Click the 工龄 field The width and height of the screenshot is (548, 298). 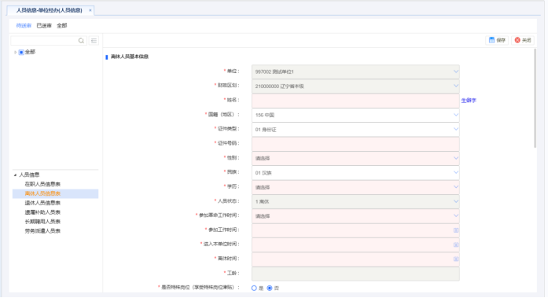click(355, 274)
